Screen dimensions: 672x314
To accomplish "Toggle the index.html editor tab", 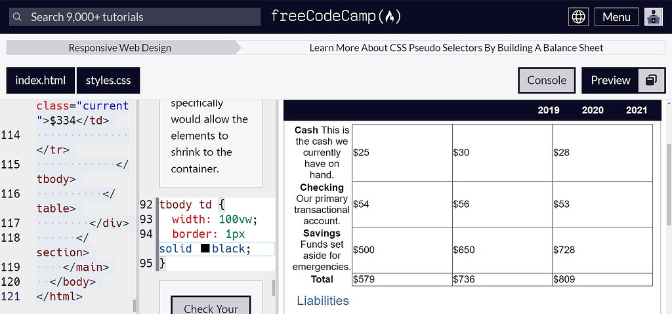I will pyautogui.click(x=40, y=80).
